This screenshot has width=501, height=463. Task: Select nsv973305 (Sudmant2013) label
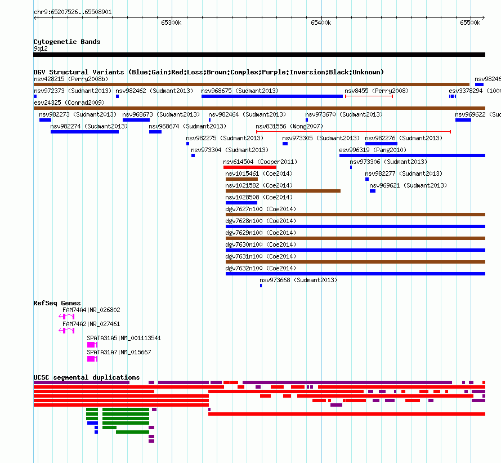click(321, 138)
